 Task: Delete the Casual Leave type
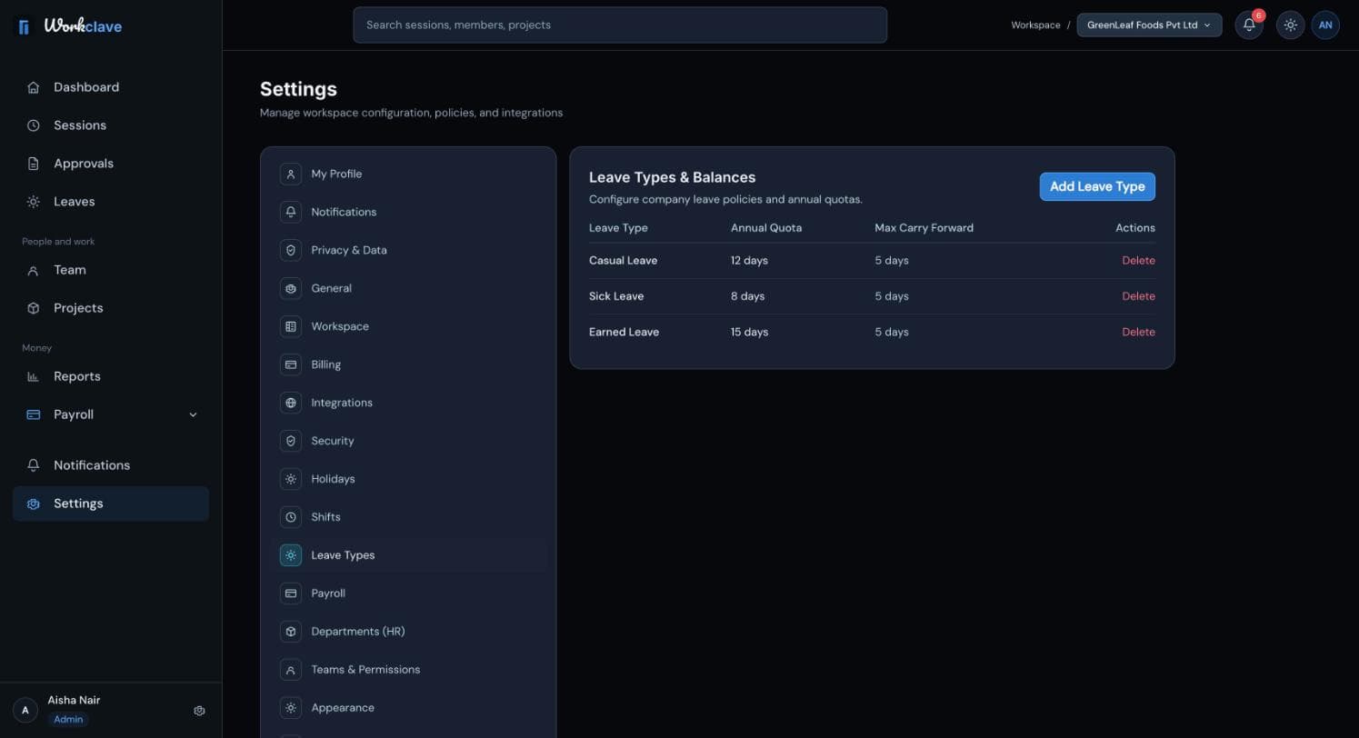pyautogui.click(x=1138, y=261)
